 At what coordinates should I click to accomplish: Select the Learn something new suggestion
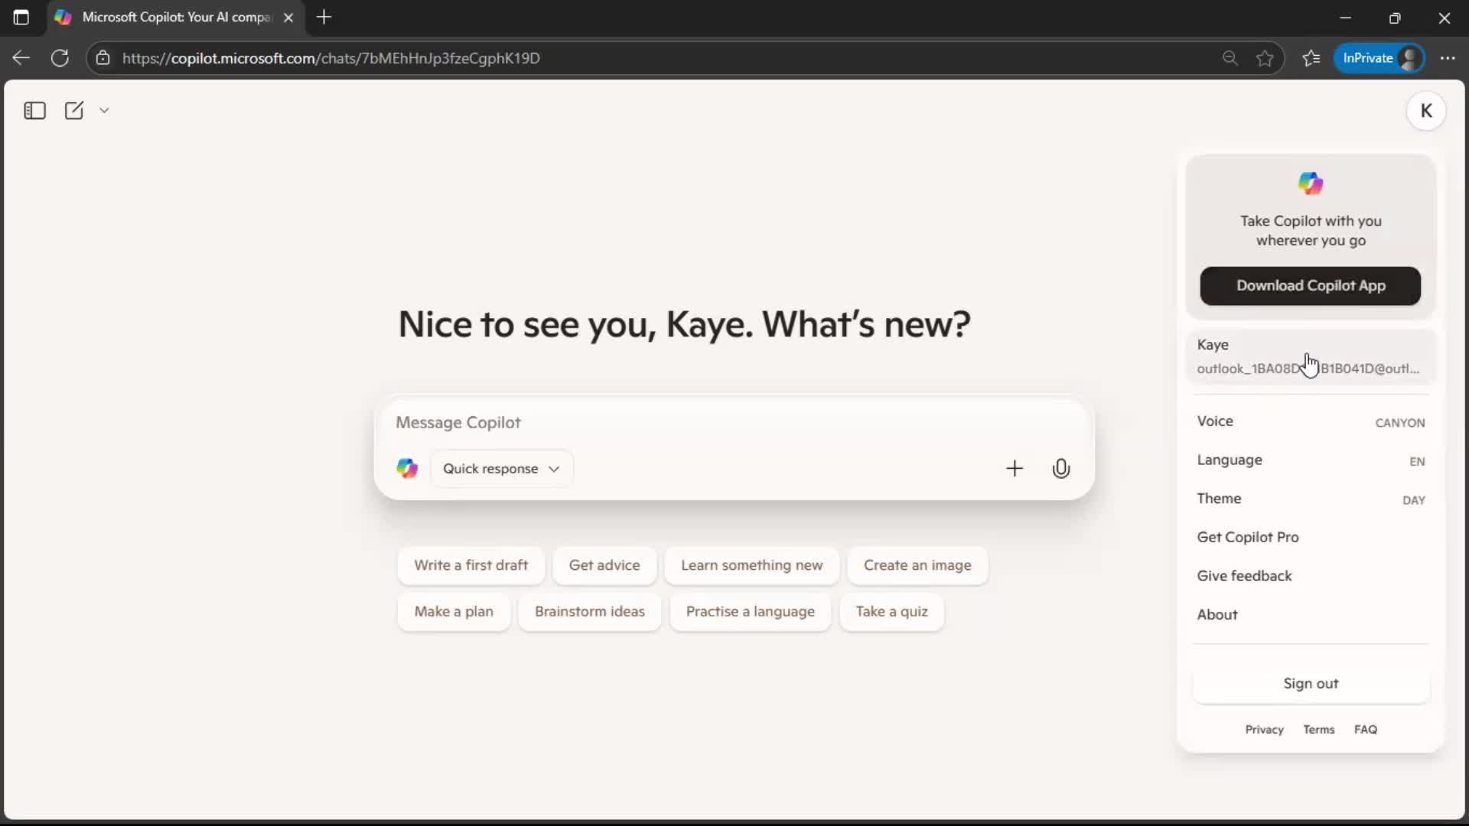coord(751,565)
